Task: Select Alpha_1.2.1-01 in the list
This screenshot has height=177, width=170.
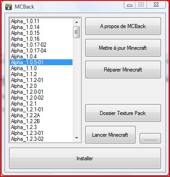Action: (x=41, y=110)
